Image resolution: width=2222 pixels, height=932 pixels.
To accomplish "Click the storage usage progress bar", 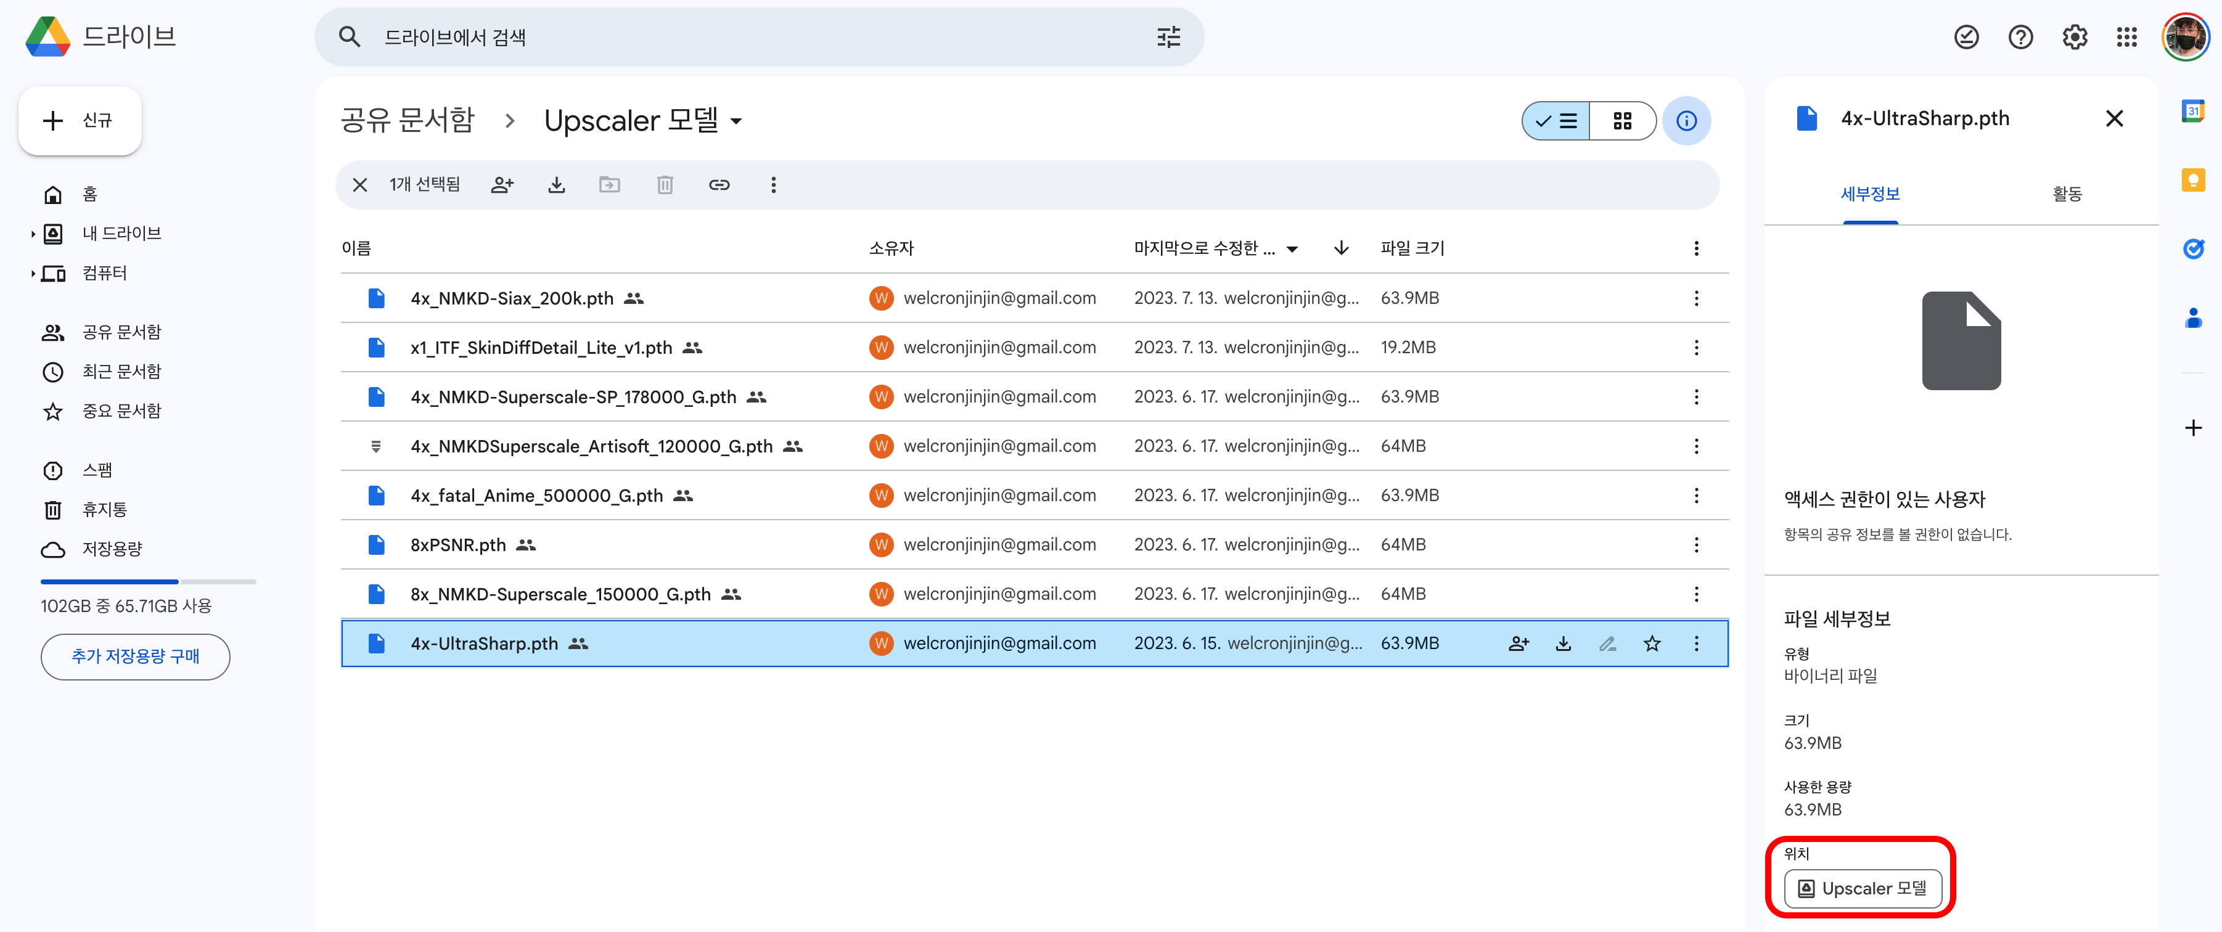I will pos(147,582).
